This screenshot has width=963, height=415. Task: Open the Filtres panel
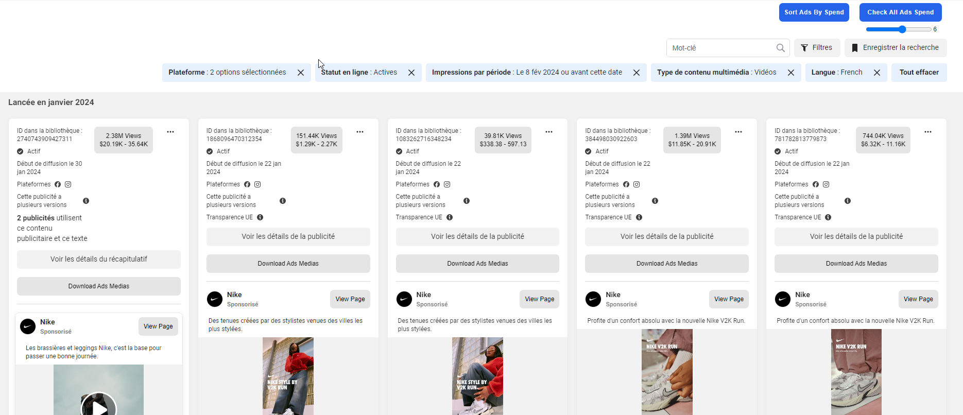click(x=817, y=48)
